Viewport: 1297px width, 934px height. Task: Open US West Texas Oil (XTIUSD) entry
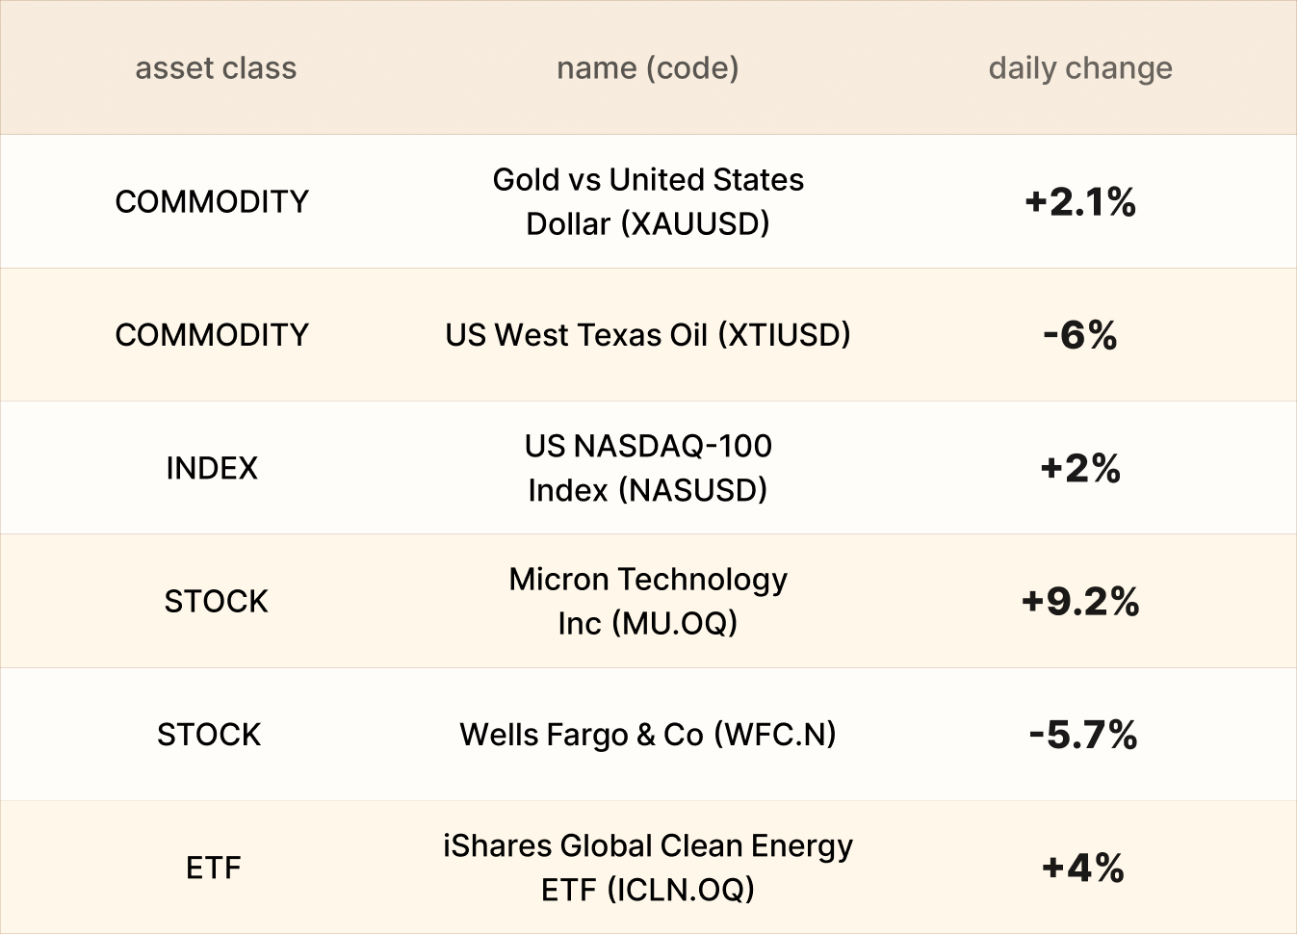click(x=648, y=335)
